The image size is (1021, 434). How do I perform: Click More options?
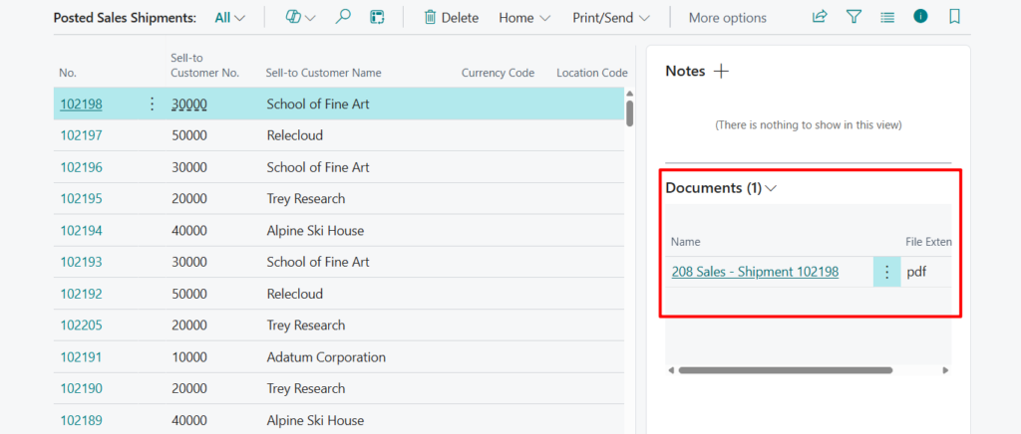click(x=727, y=18)
